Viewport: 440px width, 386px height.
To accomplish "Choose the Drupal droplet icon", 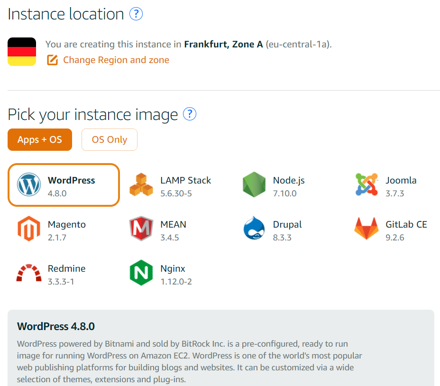I will 254,228.
